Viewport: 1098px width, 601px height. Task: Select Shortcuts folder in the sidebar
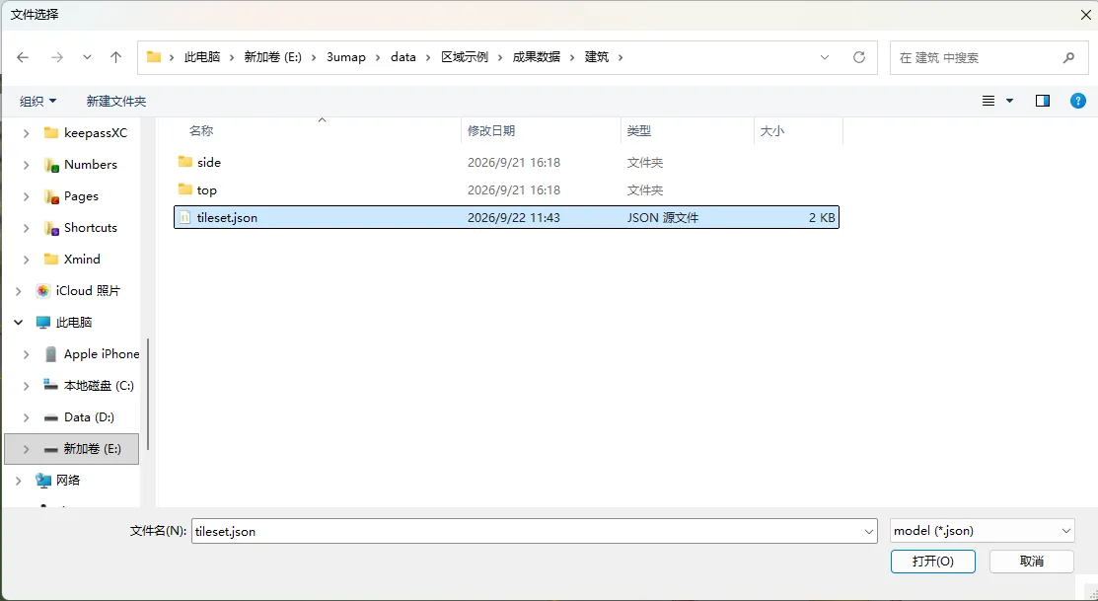(x=91, y=228)
